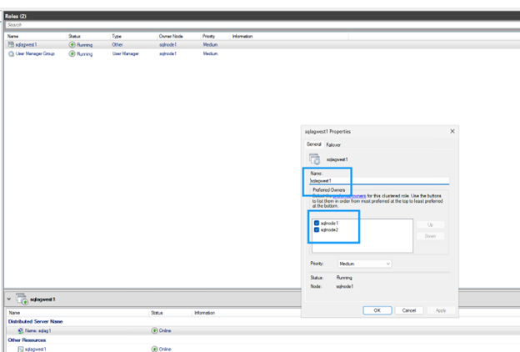Collapse the sqlagwest1 details pane chevron
The image size is (520, 352).
point(9,299)
